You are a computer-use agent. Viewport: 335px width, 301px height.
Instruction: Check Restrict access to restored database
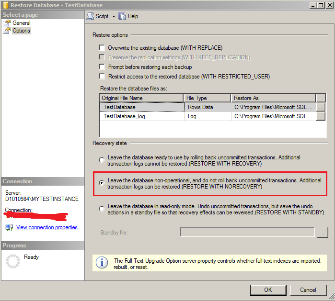102,76
